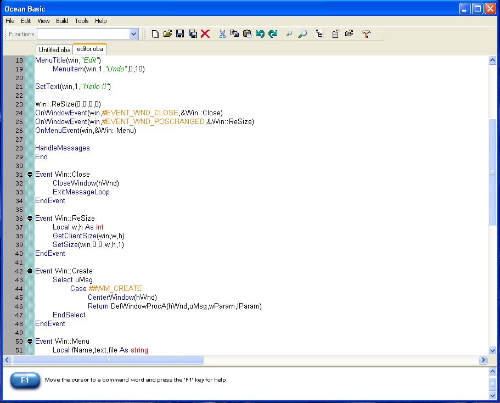Open the Build menu

pyautogui.click(x=62, y=21)
